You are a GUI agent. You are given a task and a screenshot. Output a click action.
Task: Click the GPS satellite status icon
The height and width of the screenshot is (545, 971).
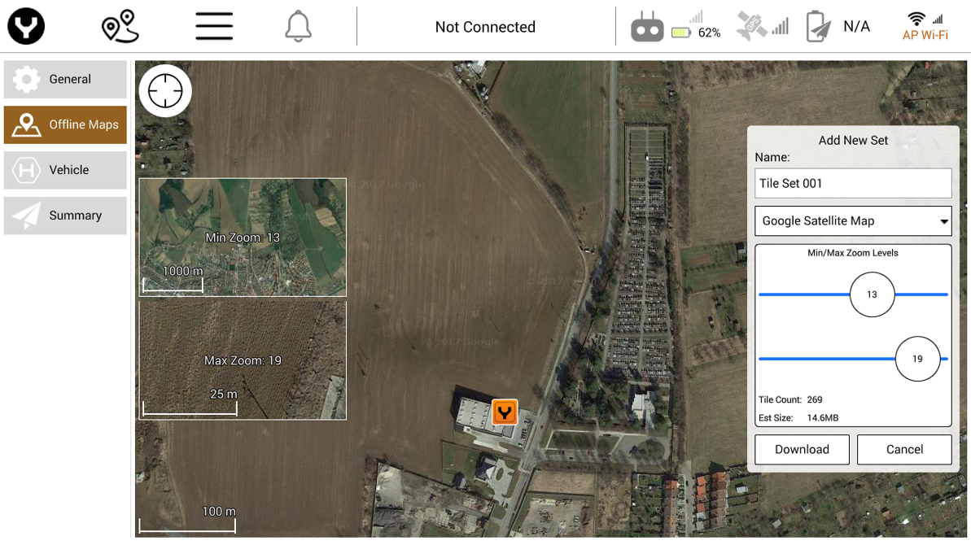[751, 26]
